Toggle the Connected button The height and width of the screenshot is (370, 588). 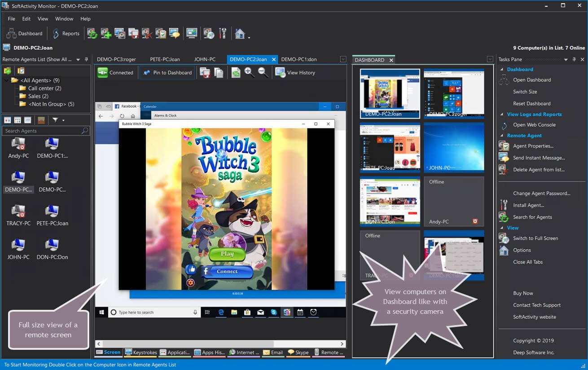tap(115, 72)
